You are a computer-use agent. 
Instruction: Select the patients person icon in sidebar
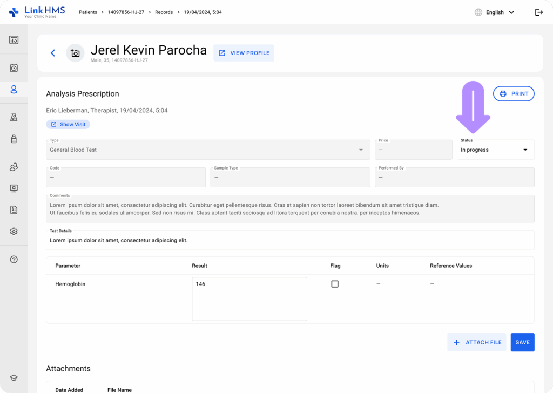pos(14,90)
